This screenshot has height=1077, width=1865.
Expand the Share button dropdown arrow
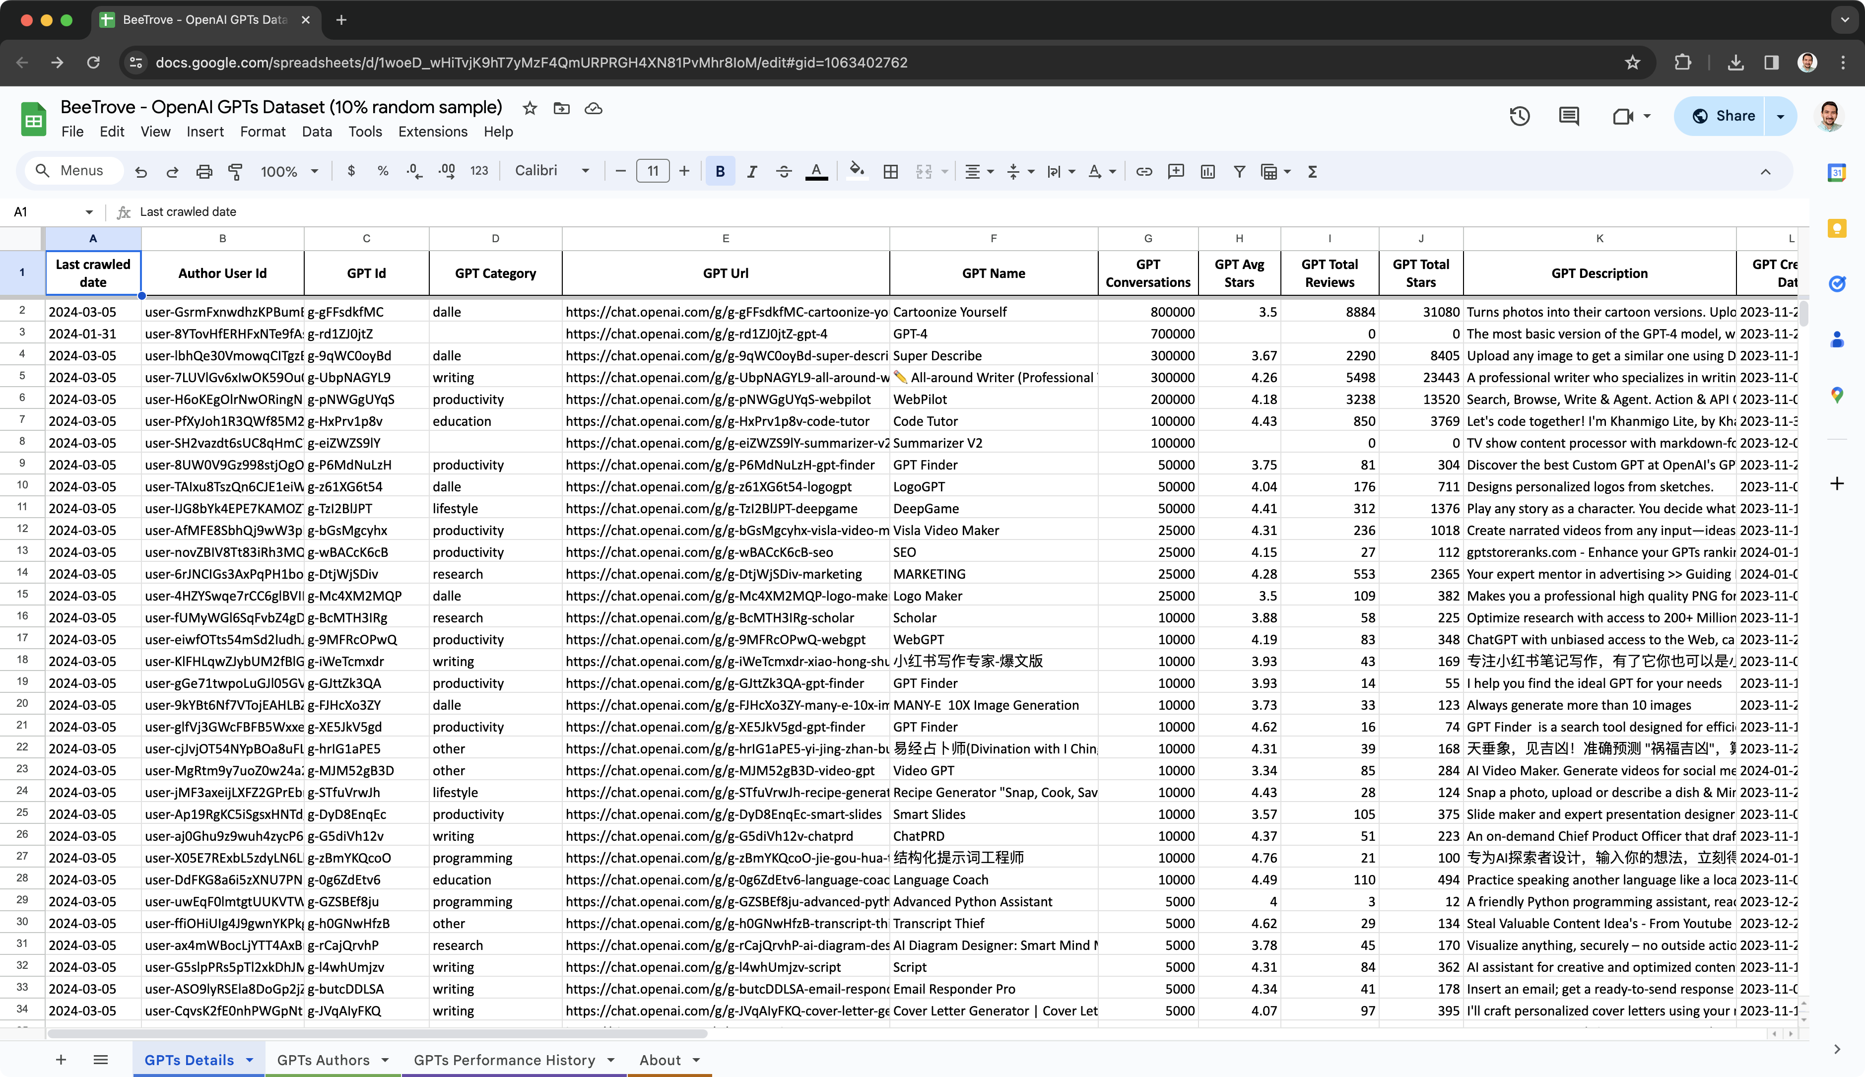pos(1780,116)
